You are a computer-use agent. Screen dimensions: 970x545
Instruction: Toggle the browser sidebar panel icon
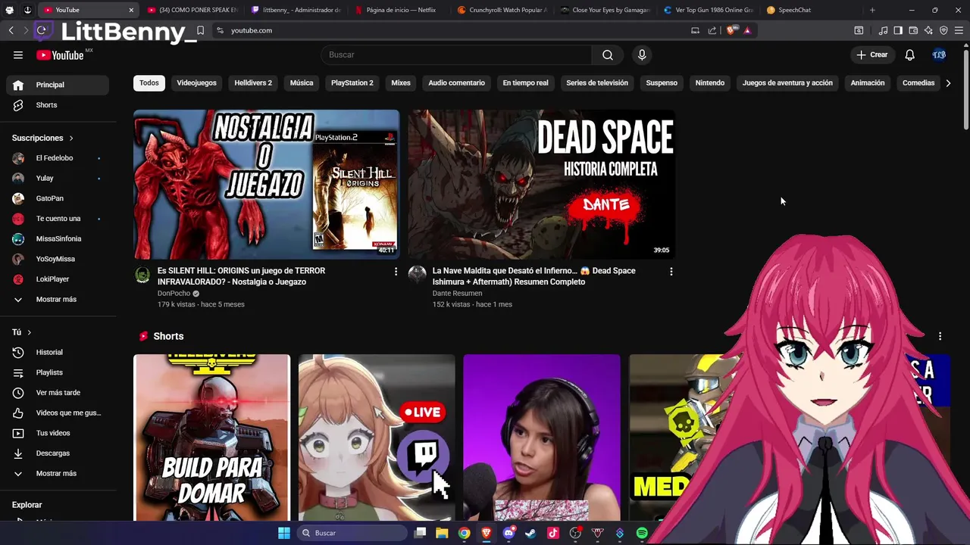(898, 30)
